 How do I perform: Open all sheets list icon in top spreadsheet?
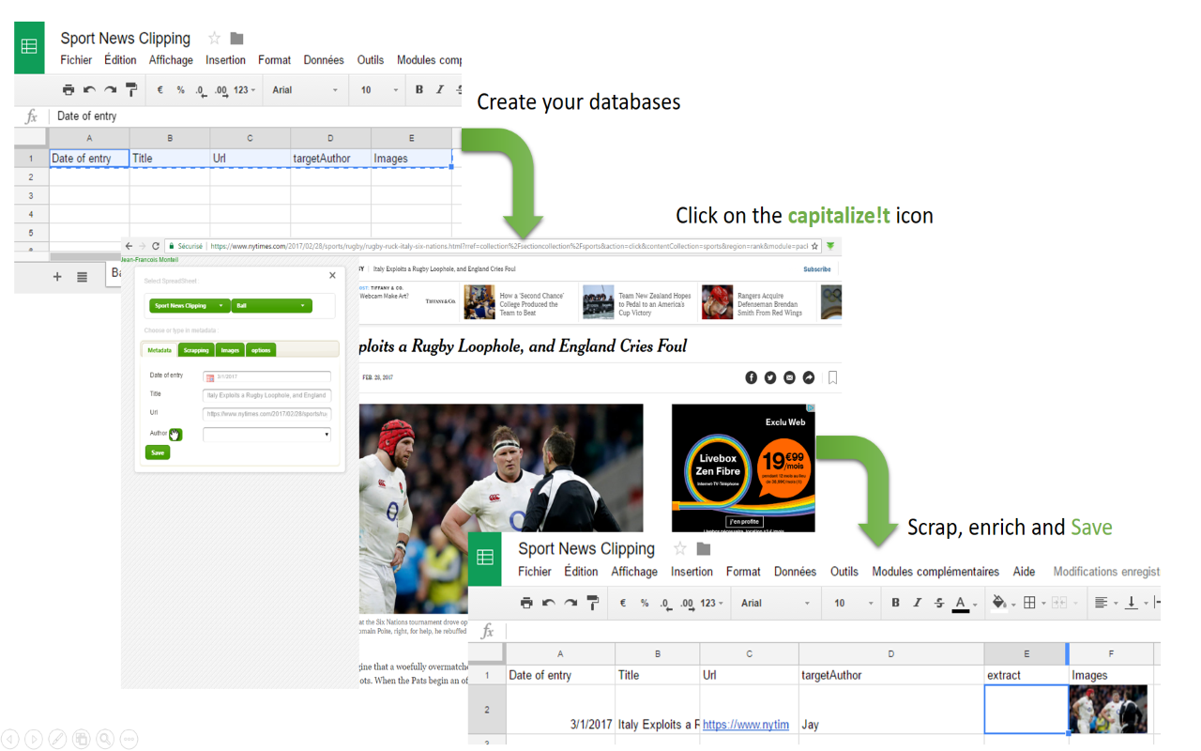pyautogui.click(x=83, y=277)
